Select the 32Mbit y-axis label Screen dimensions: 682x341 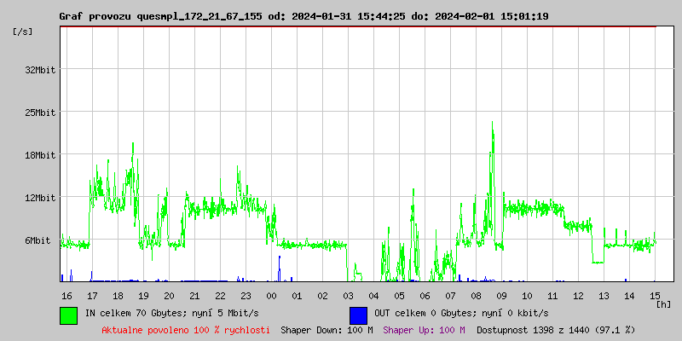point(40,70)
